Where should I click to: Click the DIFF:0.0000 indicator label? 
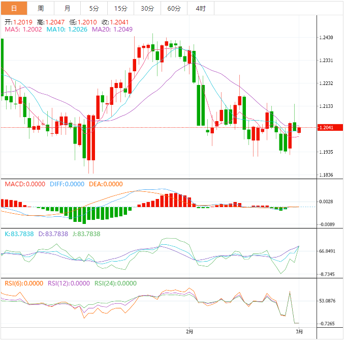[67, 184]
